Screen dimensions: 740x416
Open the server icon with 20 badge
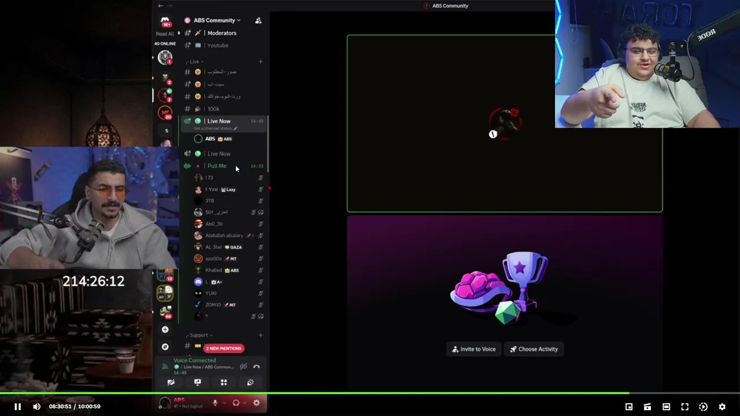pyautogui.click(x=165, y=113)
